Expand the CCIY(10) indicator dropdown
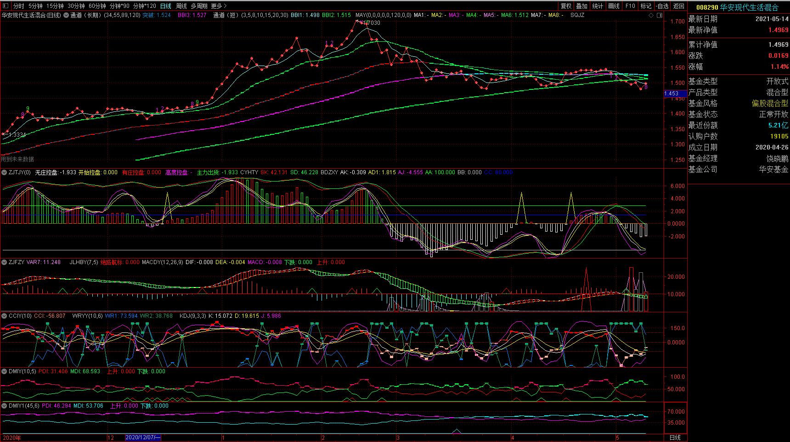Image resolution: width=790 pixels, height=442 pixels. [5, 316]
